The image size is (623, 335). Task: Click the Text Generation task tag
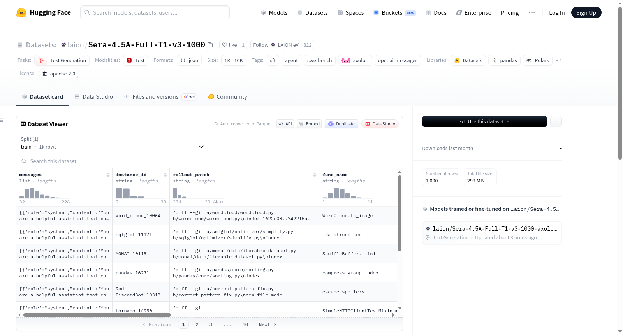click(62, 60)
